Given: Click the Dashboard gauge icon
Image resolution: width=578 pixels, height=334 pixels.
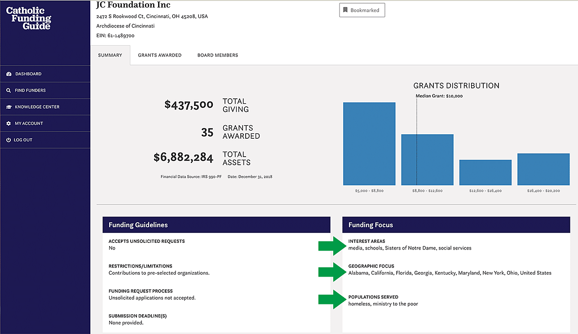Looking at the screenshot, I should click(9, 74).
